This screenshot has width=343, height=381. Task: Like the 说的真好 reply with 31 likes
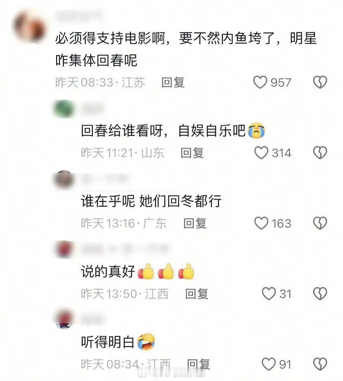(x=269, y=294)
